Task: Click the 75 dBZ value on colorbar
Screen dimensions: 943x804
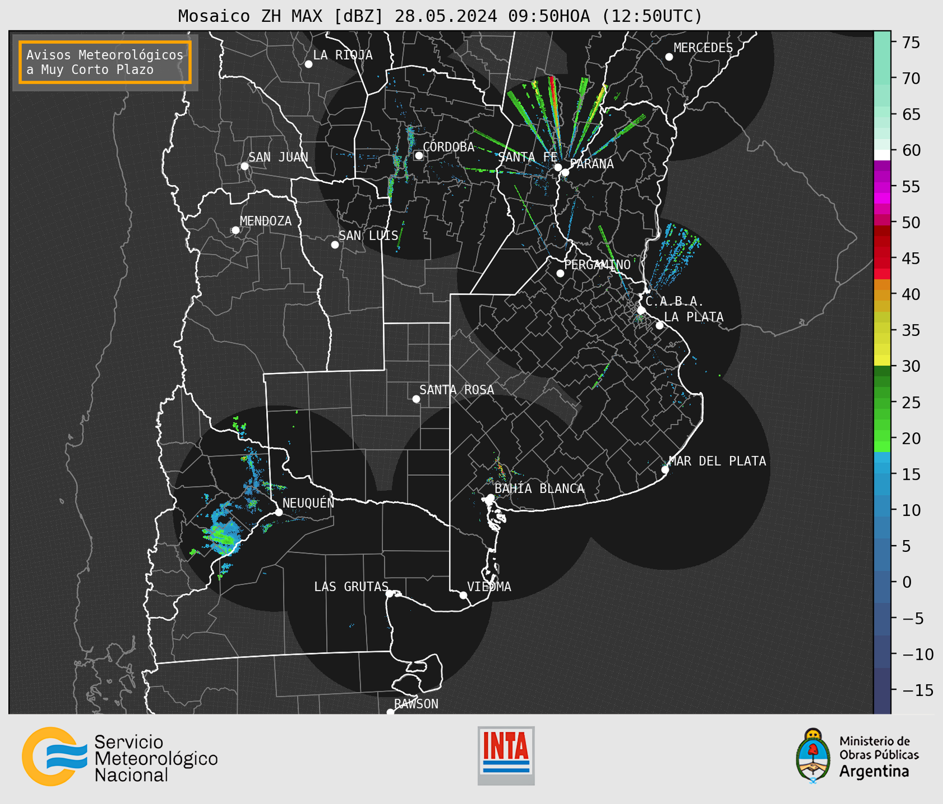Action: (910, 42)
